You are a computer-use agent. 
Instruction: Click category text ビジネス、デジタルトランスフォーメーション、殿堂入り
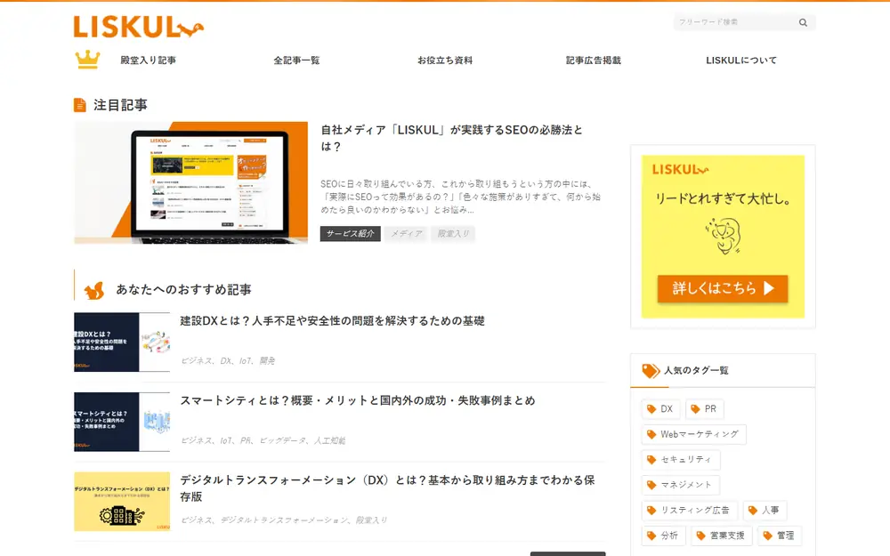(x=284, y=520)
